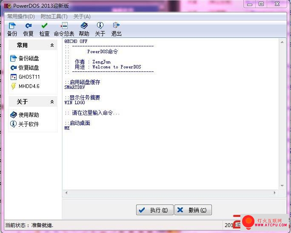Open the 附加工具(T) menu

[x=54, y=17]
